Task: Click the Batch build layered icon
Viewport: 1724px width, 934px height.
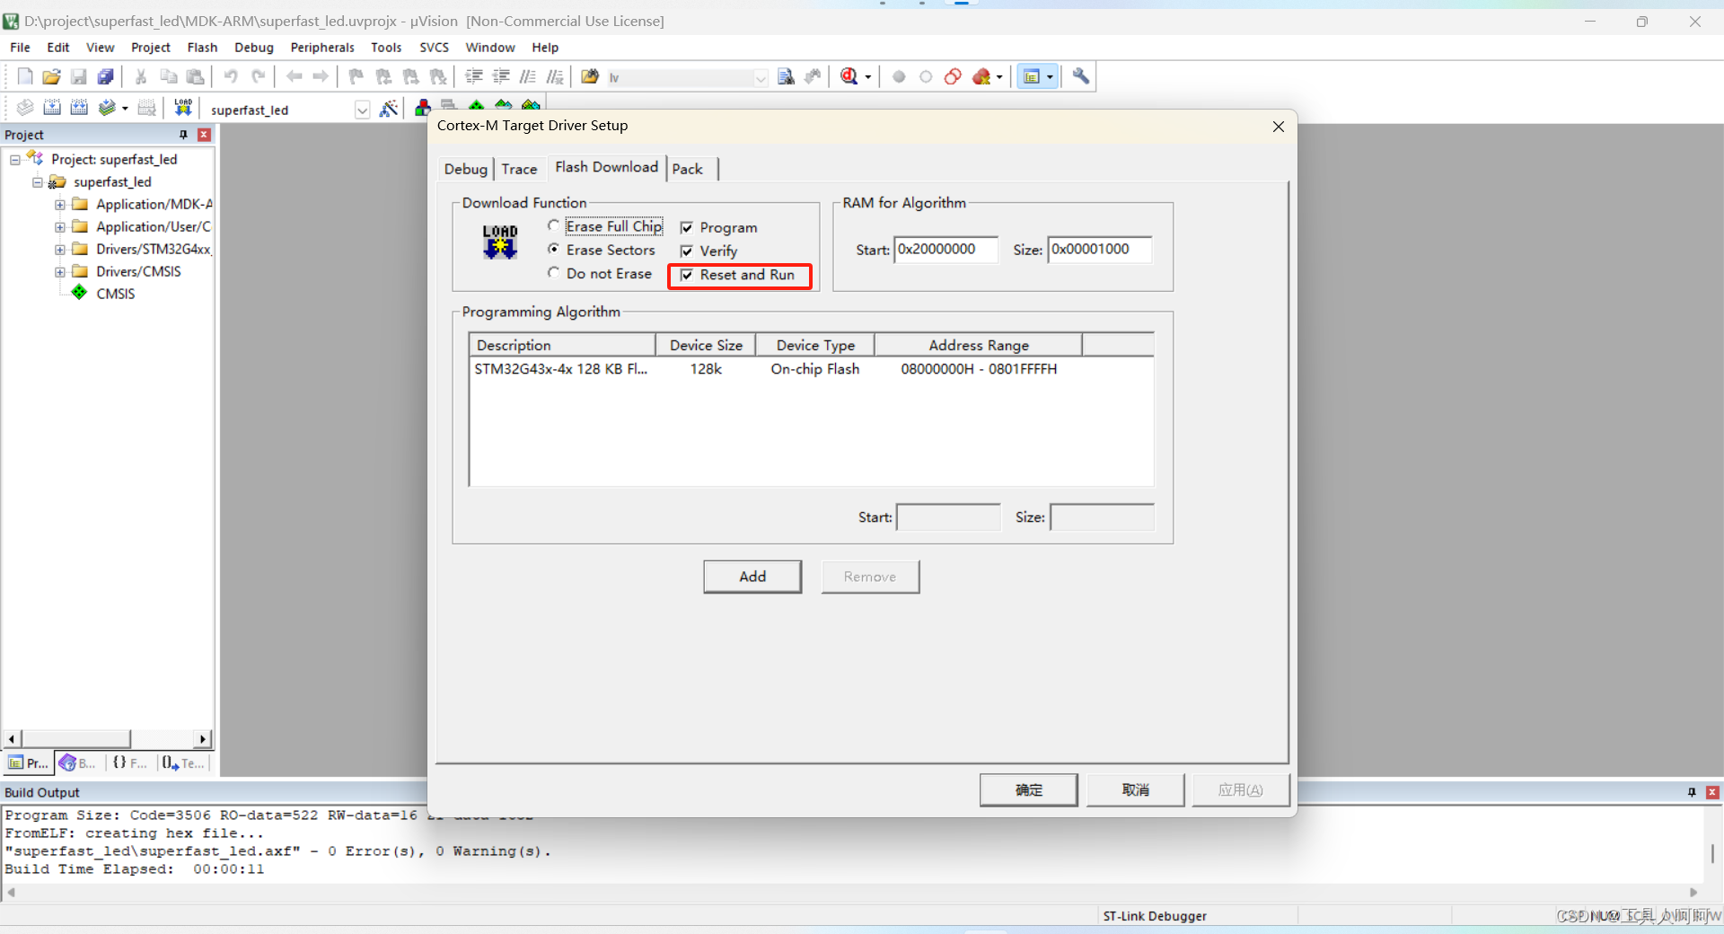Action: tap(107, 109)
